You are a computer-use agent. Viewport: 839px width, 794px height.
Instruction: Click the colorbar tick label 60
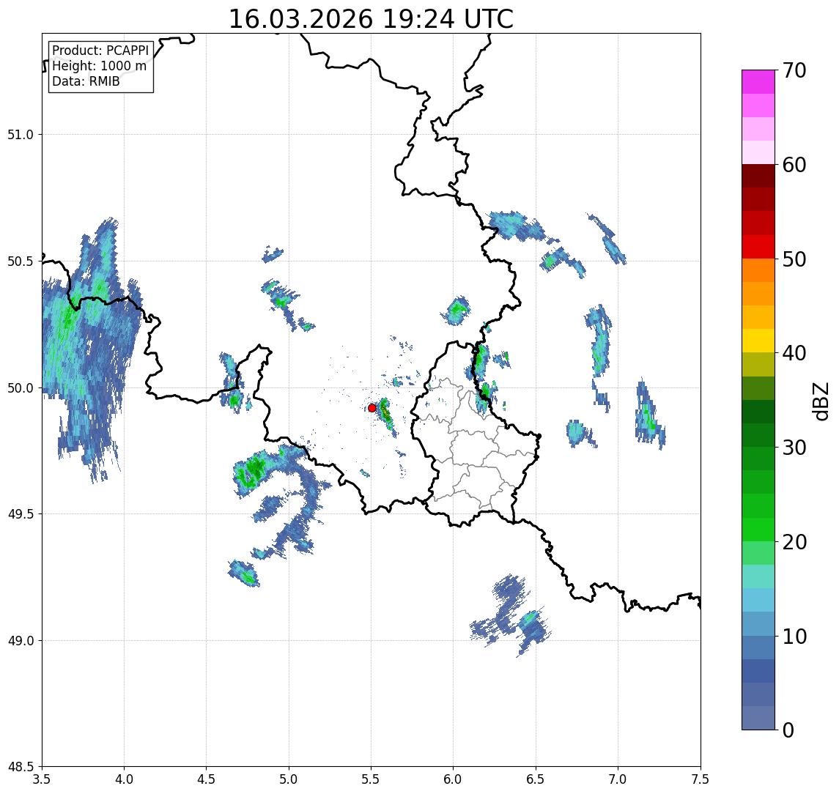click(794, 165)
